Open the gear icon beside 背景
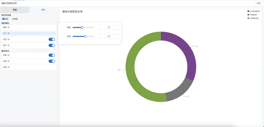Image resolution: width=264 pixels, height=127 pixels. [9, 67]
